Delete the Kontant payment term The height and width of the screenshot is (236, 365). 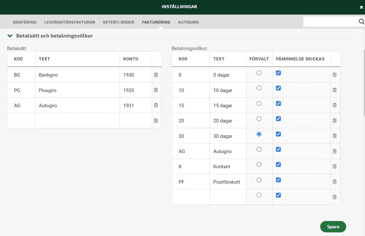334,166
